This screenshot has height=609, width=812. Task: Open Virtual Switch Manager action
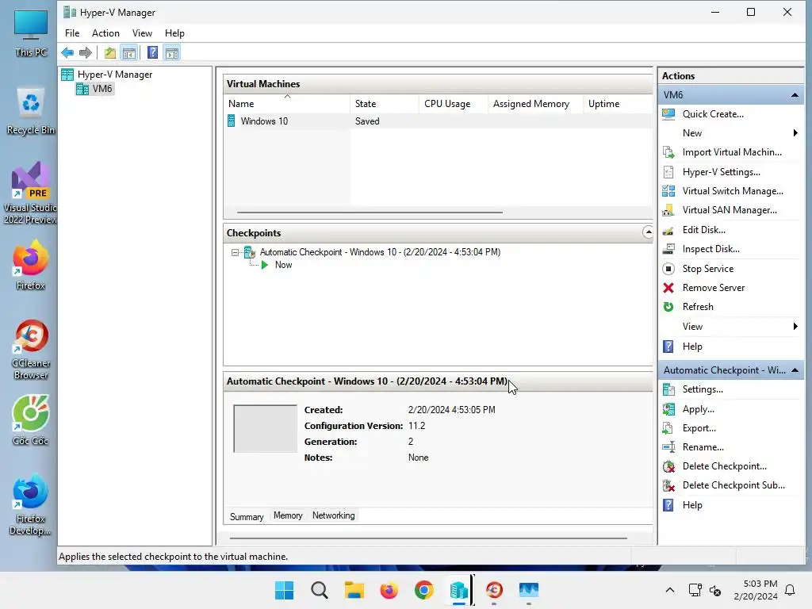pyautogui.click(x=732, y=191)
